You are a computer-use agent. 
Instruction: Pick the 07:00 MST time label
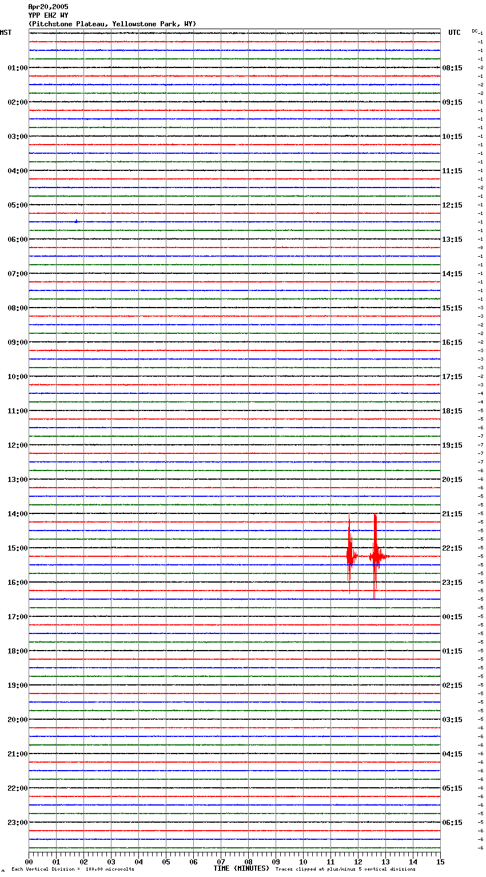tap(17, 274)
